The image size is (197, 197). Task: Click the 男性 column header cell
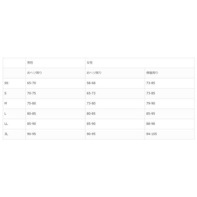(x=30, y=63)
